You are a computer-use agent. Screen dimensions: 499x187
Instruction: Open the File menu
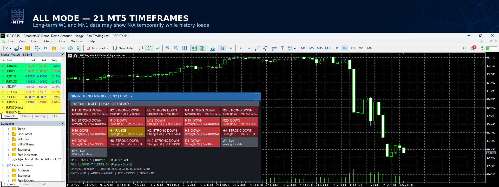[x=11, y=41]
